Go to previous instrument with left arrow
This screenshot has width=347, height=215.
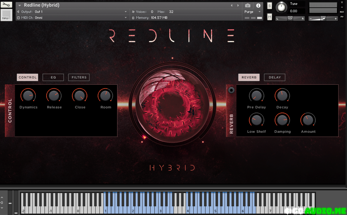click(232, 5)
